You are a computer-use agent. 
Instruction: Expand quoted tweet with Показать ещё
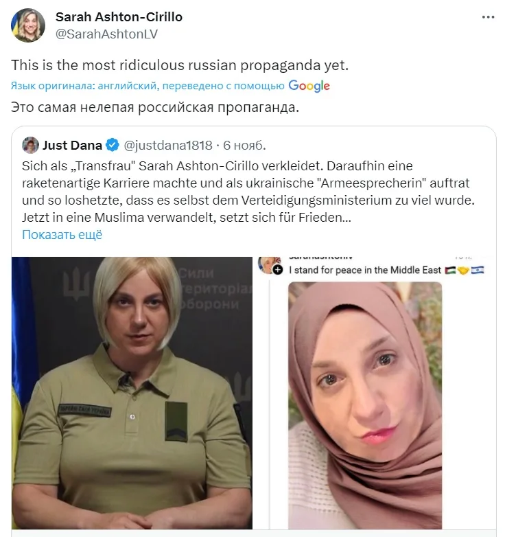[62, 235]
